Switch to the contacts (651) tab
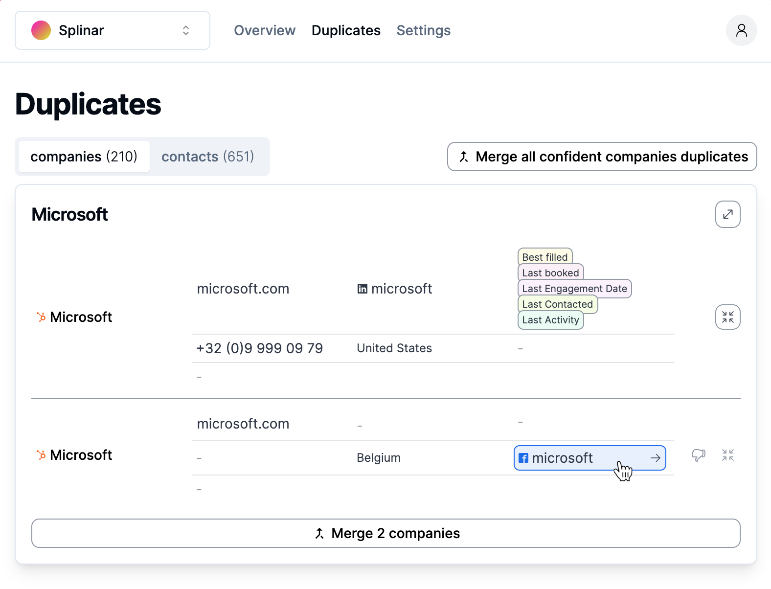 point(207,157)
